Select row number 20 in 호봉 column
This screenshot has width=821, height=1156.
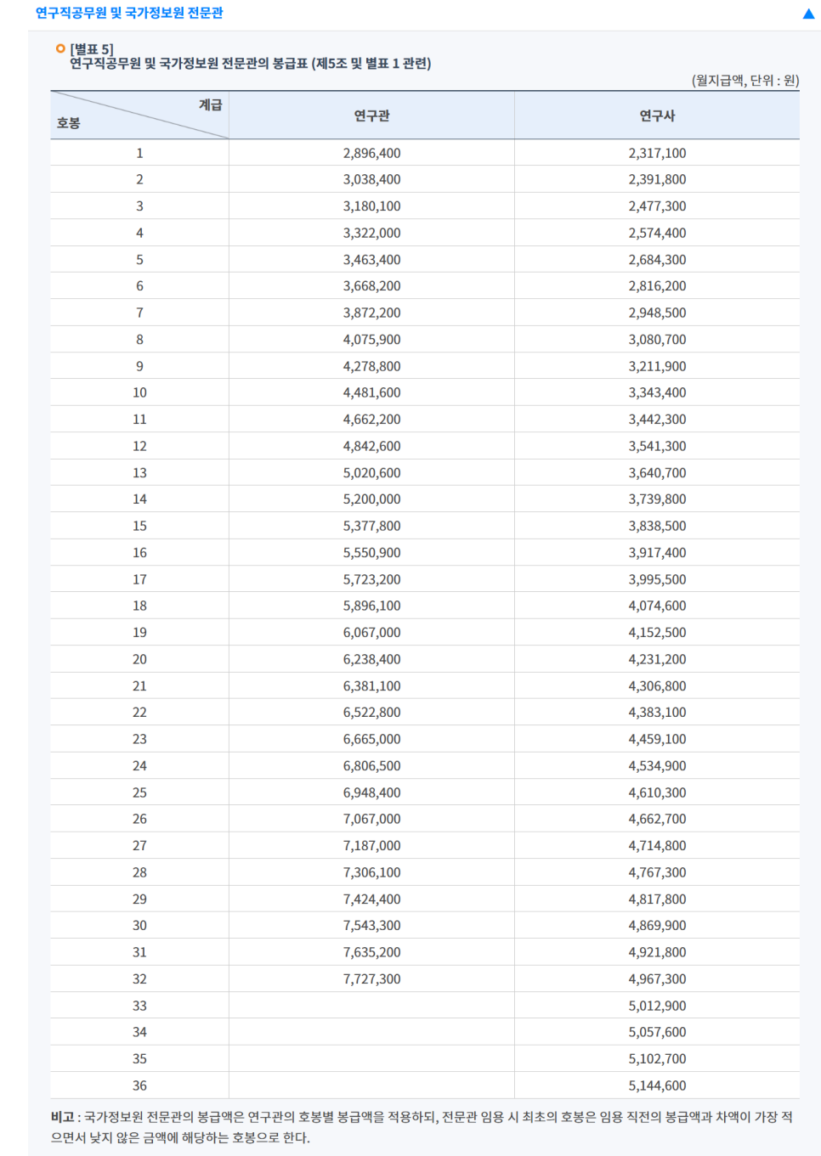(x=139, y=659)
